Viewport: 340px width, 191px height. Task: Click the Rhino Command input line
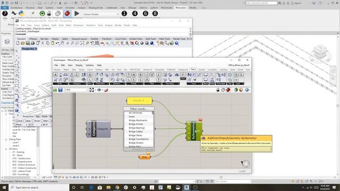tap(102, 34)
